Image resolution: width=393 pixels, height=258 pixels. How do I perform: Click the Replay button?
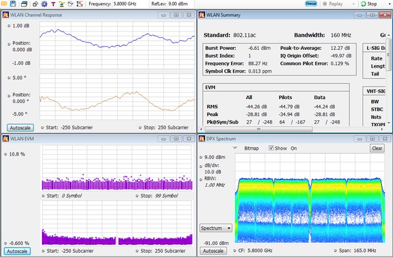click(333, 4)
